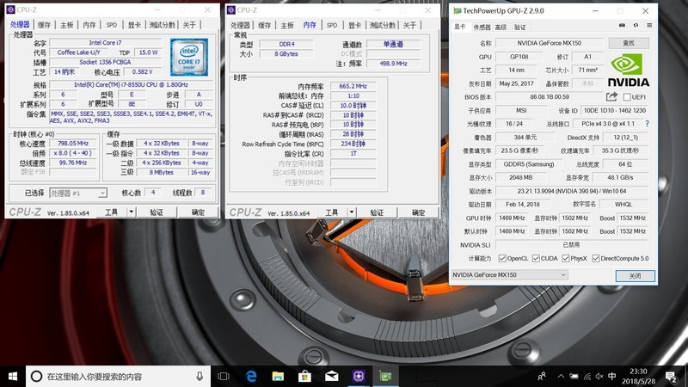The width and height of the screenshot is (688, 387).
Task: Click the BIOS share/export icon in GPU-Z
Action: click(612, 97)
